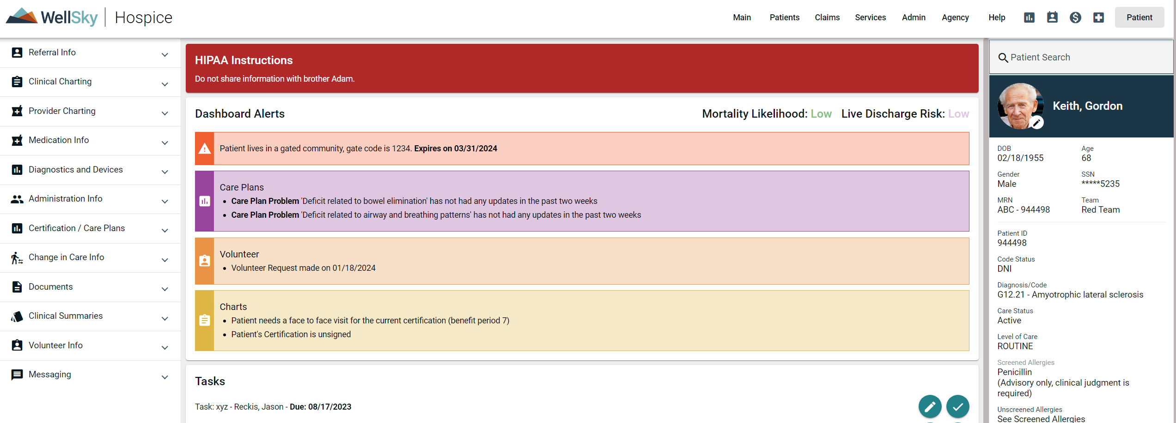
Task: Expand the Volunteer Info section
Action: tap(165, 347)
